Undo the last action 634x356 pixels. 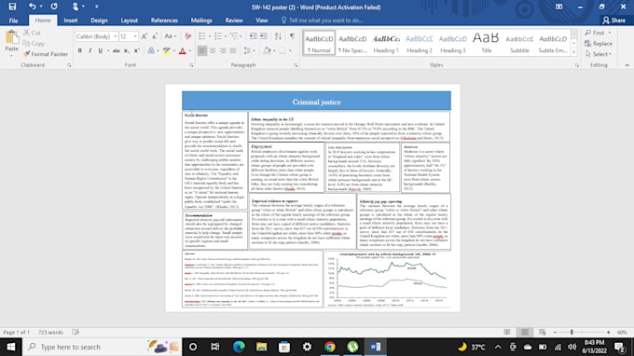[32, 7]
